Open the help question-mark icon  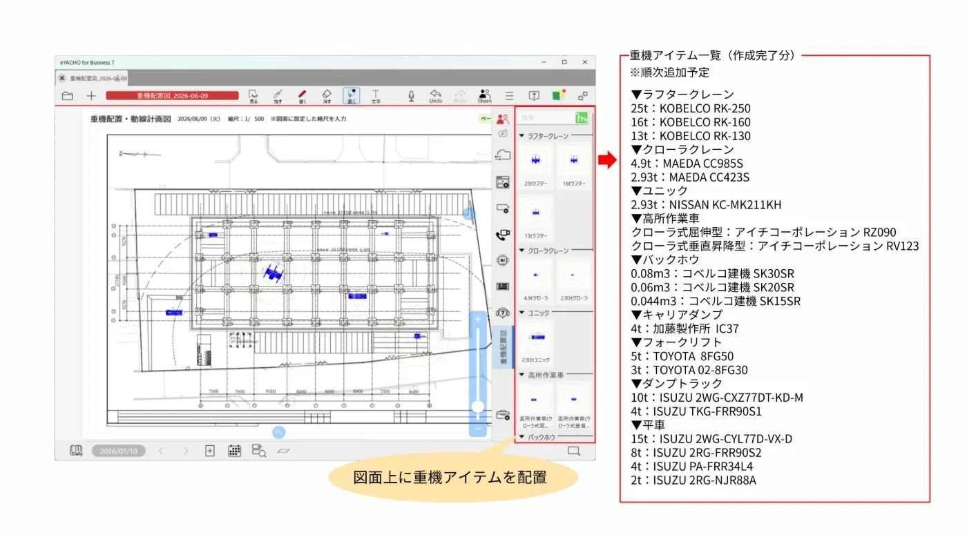tap(534, 96)
